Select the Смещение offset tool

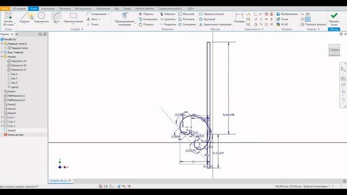tap(187, 24)
